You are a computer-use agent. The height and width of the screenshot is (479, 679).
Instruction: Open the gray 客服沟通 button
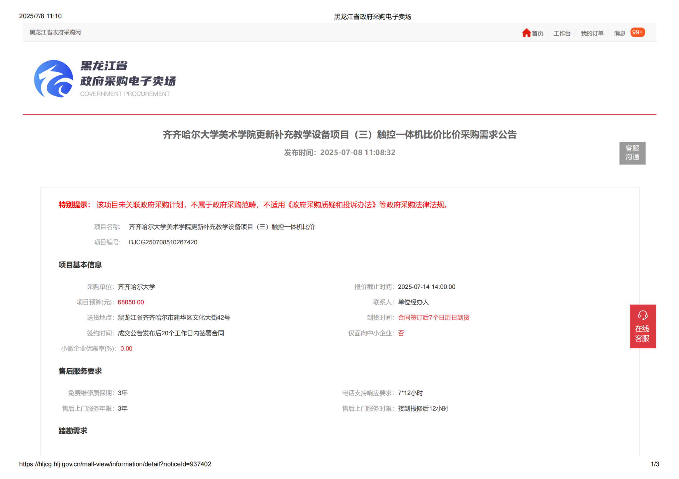(x=632, y=153)
